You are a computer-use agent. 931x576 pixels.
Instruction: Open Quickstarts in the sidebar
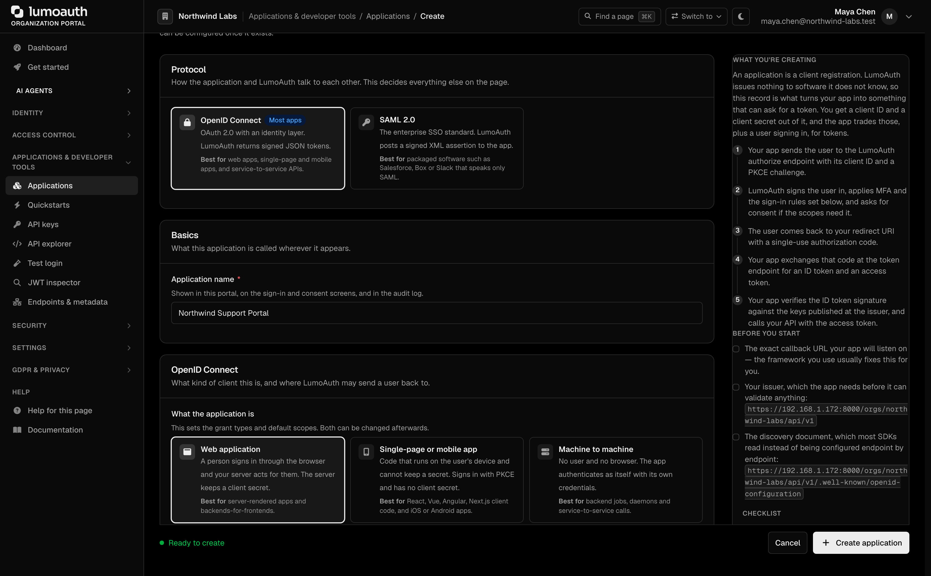pos(72,205)
